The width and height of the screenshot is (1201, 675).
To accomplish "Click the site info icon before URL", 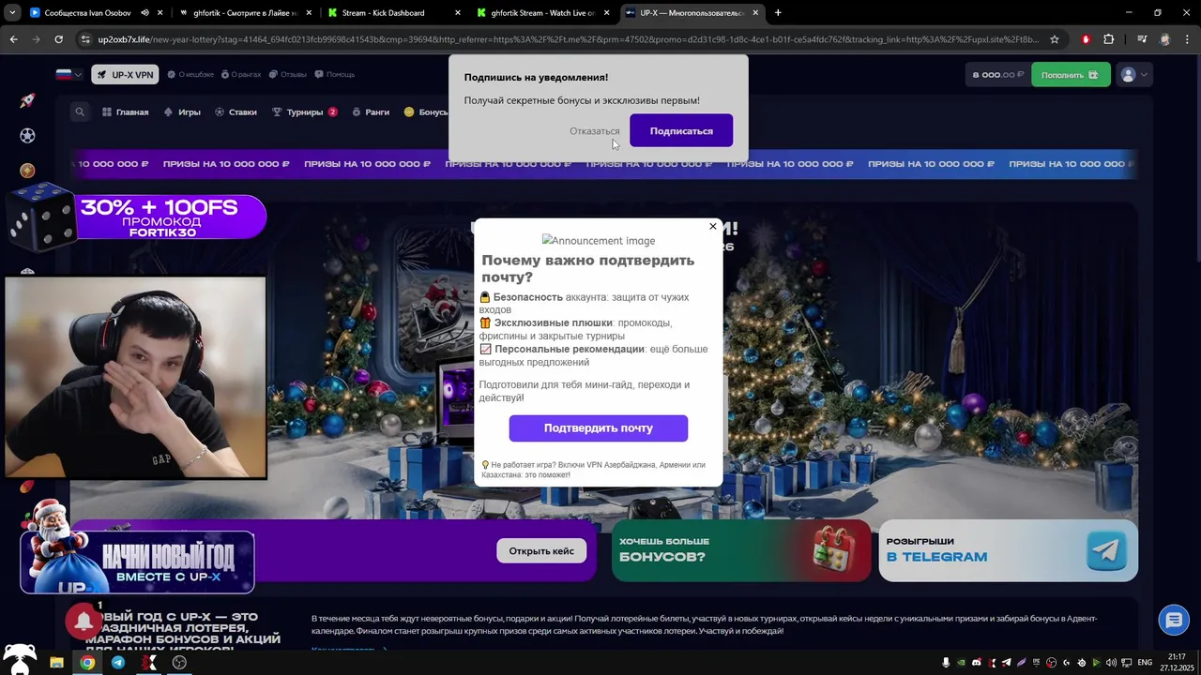I will tap(85, 39).
